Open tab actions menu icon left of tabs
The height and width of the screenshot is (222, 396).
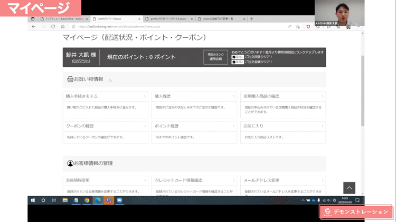tap(33, 19)
